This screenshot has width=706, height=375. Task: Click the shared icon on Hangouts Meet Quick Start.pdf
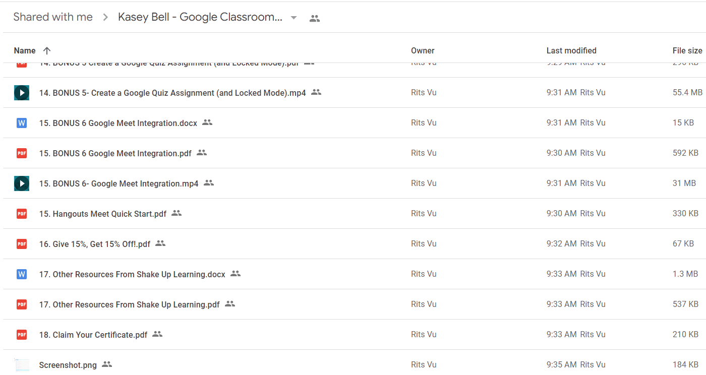pyautogui.click(x=177, y=213)
